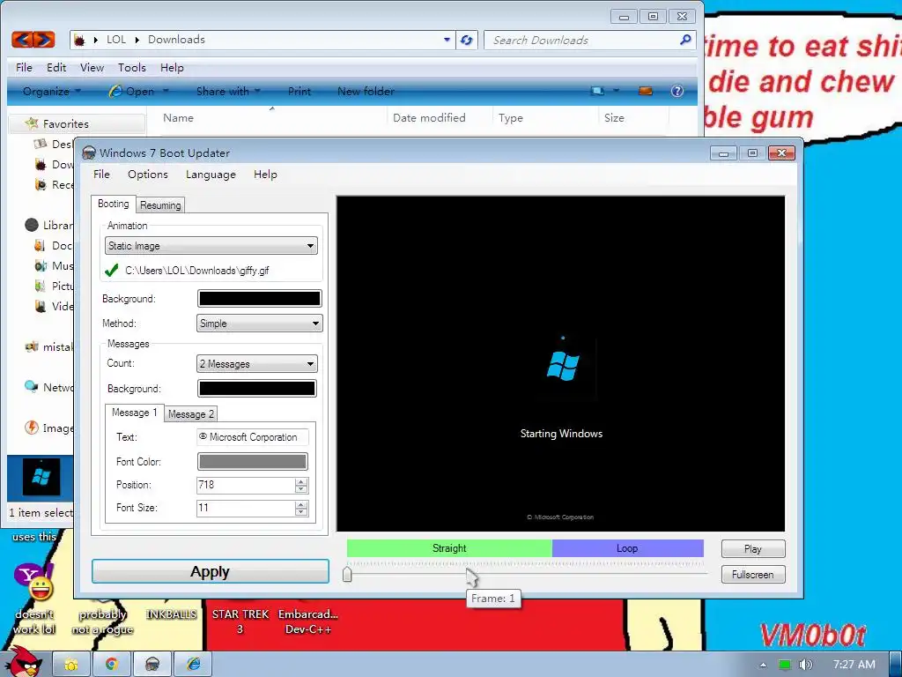Open the Method Simple dropdown
The height and width of the screenshot is (677, 902).
pos(260,324)
